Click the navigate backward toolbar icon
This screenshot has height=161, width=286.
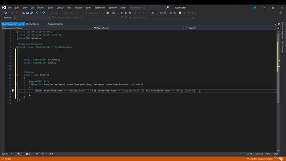(x=5, y=13)
